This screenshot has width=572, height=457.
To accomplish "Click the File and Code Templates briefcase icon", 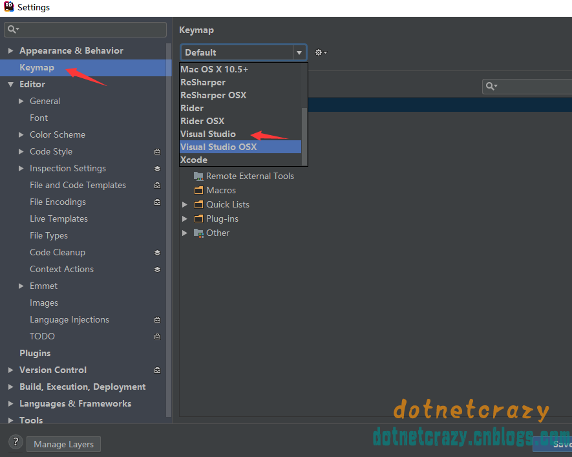I will pyautogui.click(x=157, y=186).
